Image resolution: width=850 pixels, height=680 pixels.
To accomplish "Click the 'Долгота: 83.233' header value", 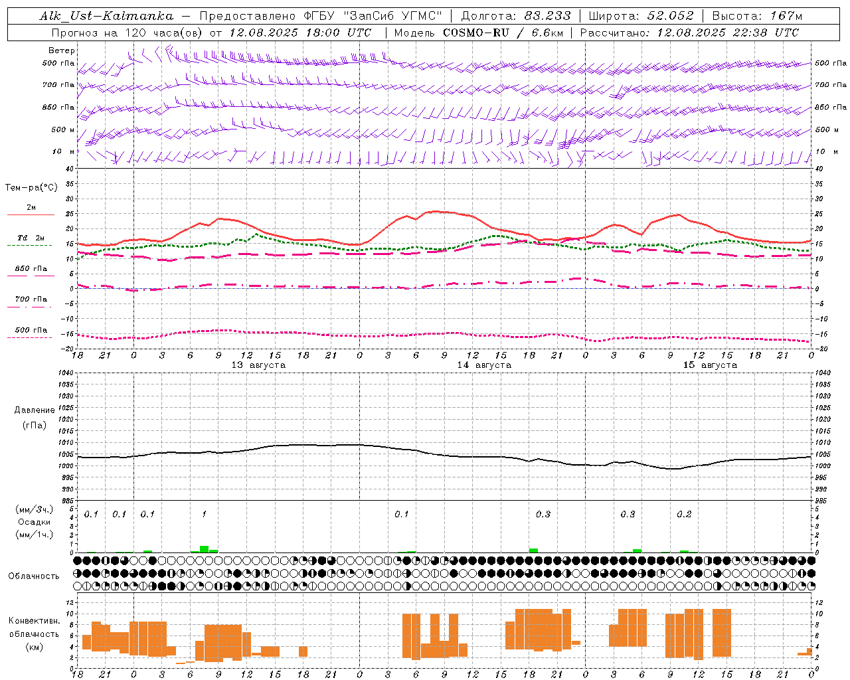I will point(515,16).
